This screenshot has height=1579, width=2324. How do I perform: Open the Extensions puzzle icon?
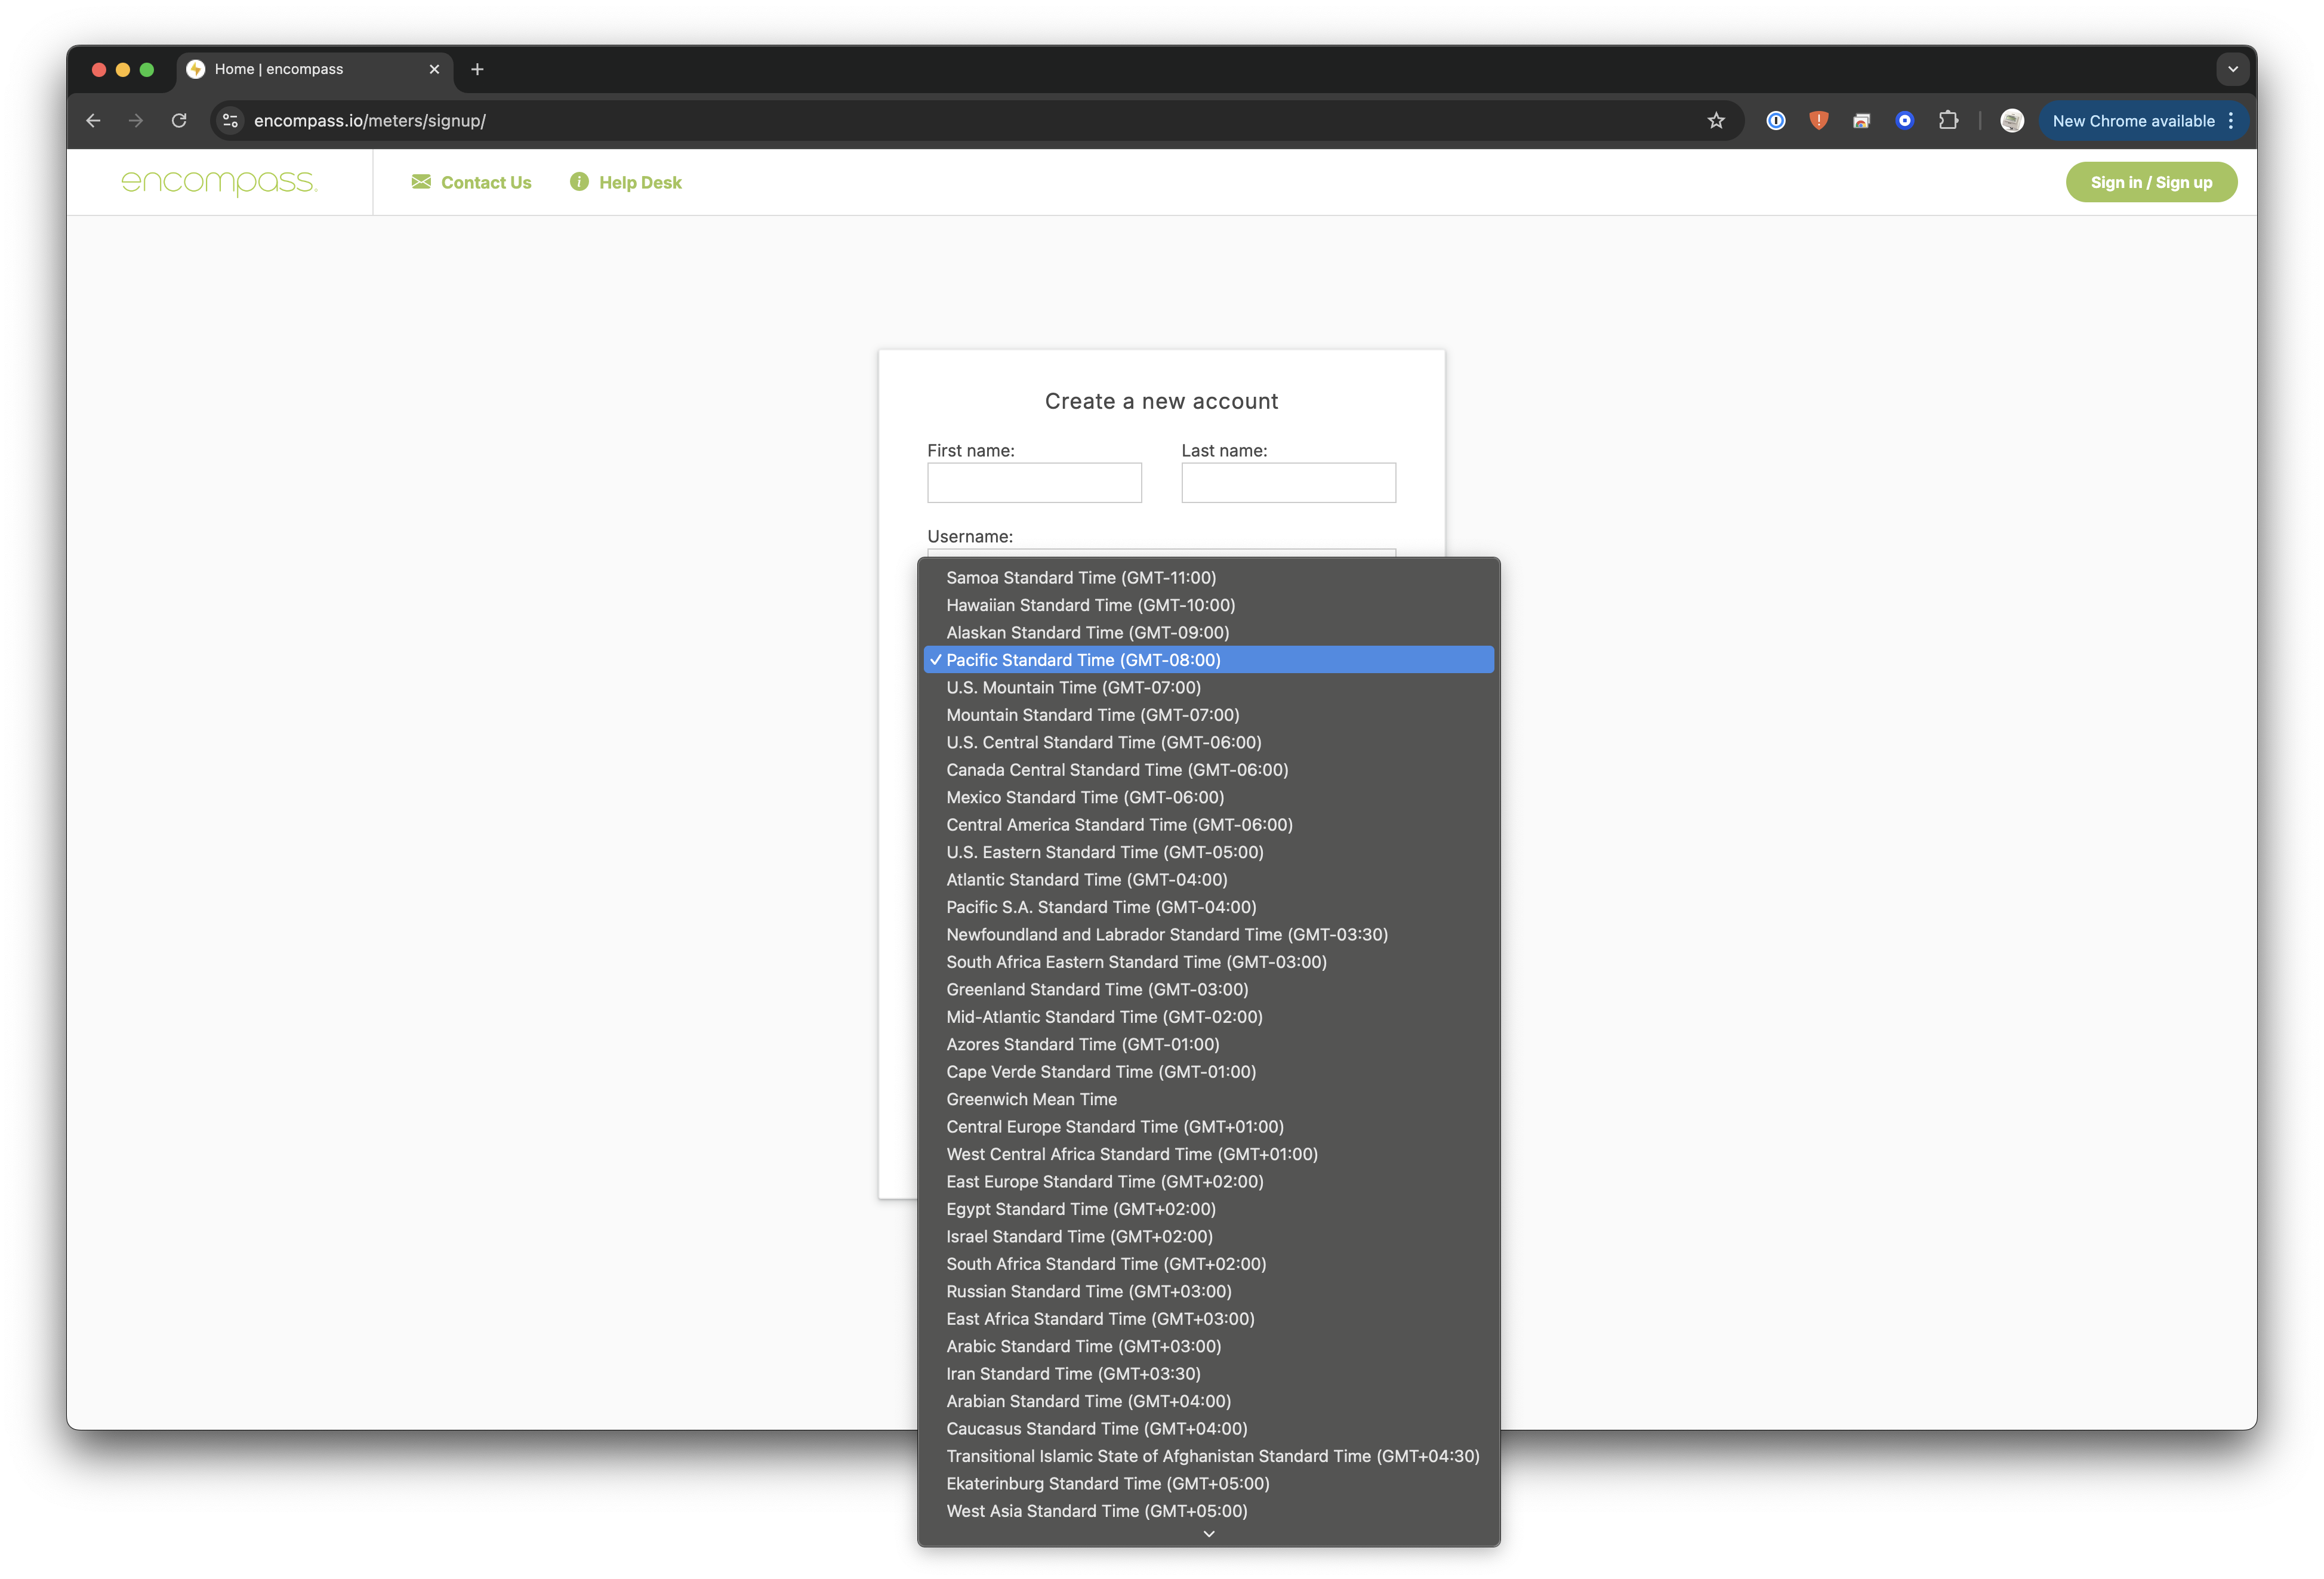[x=1948, y=121]
